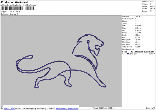Select the Blue thread color swatch

pyautogui.click(x=128, y=54)
